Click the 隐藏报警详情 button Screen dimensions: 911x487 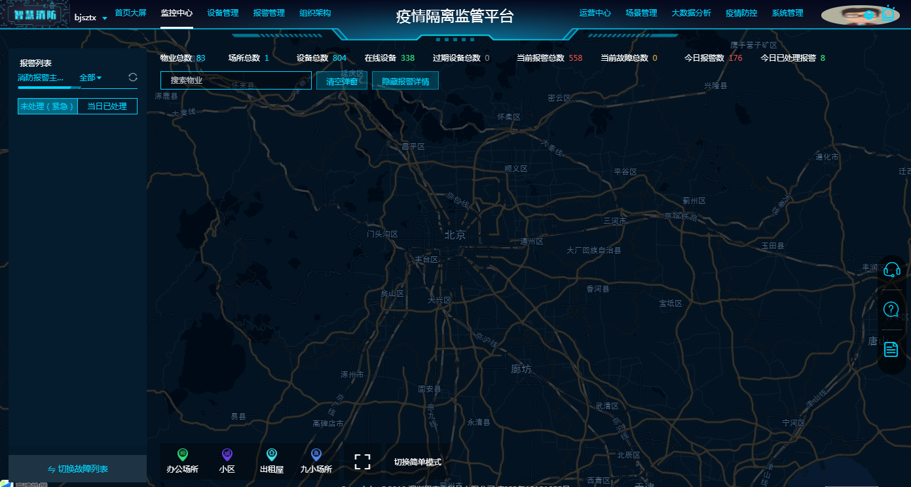coord(405,81)
